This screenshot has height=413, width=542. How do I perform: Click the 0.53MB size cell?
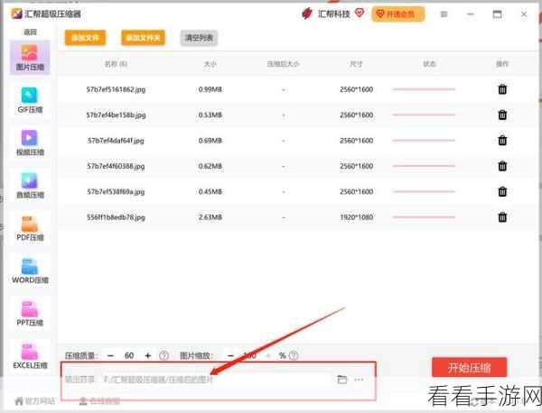210,115
